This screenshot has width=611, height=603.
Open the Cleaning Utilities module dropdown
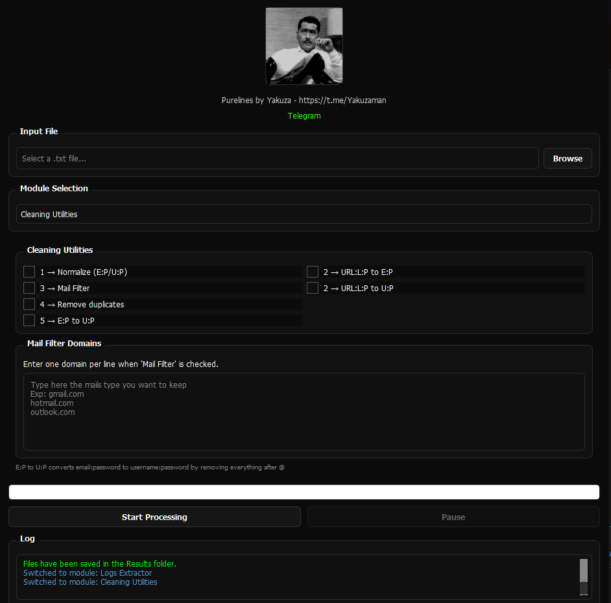(304, 214)
